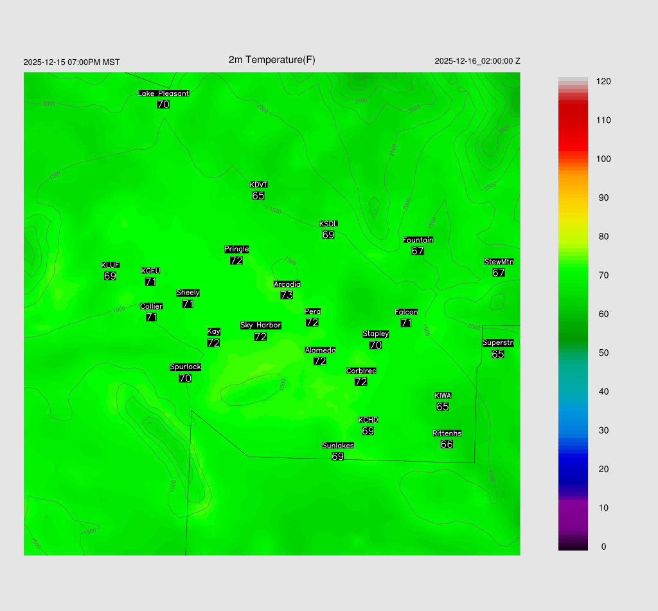This screenshot has width=658, height=611.
Task: Click the Sky Harbor station label
Action: tap(260, 325)
